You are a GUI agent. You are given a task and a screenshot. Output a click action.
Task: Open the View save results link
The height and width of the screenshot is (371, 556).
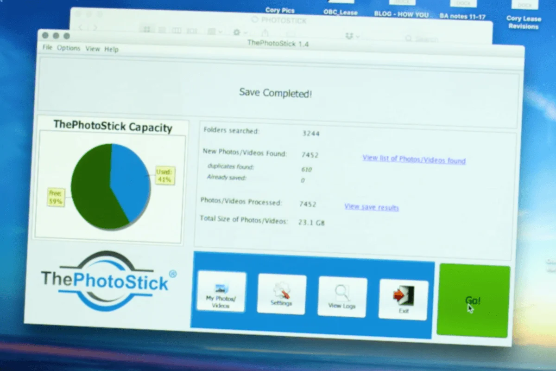tap(371, 207)
